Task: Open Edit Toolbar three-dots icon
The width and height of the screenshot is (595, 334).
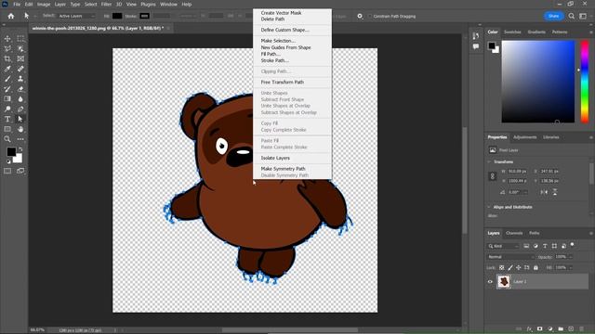Action: pyautogui.click(x=20, y=139)
